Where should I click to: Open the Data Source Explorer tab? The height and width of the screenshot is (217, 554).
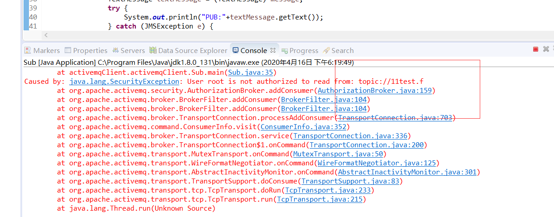point(189,50)
